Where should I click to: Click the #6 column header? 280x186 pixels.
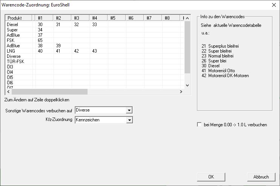click(135, 18)
